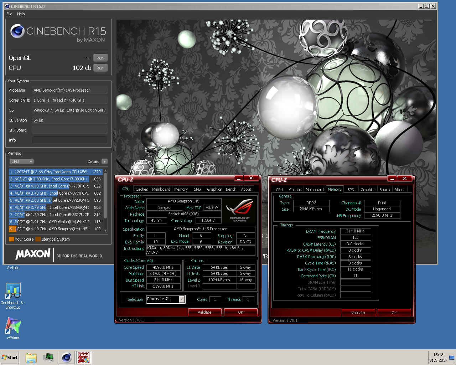The width and height of the screenshot is (456, 365).
Task: Switch to Mainboard tab in left CPU-Z
Action: click(x=161, y=189)
